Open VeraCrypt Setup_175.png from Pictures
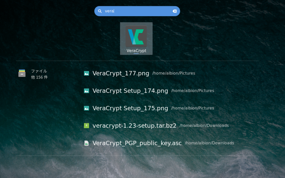Viewport: 285px width, 178px height. (130, 108)
